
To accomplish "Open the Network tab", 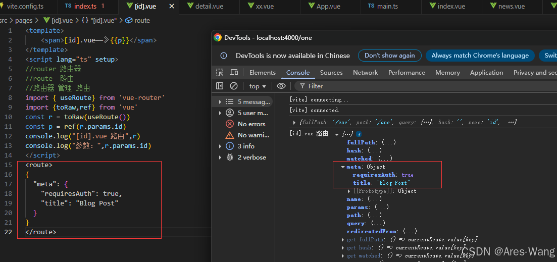I will click(x=365, y=72).
